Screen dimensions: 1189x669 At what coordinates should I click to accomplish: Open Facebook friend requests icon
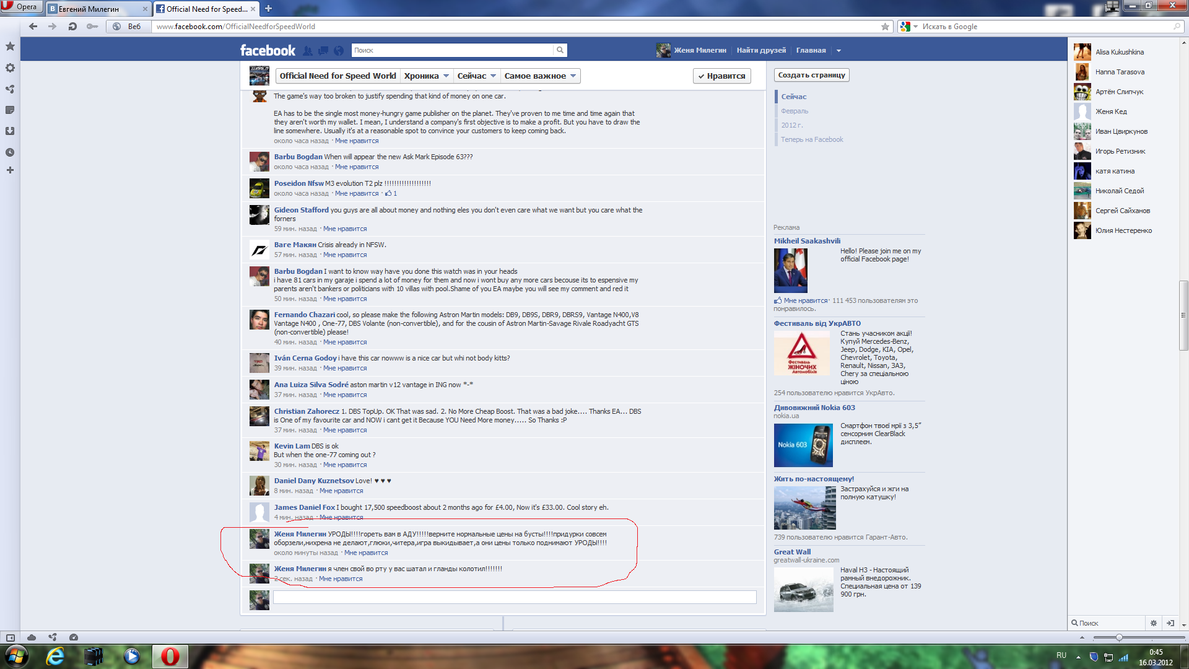(x=308, y=51)
